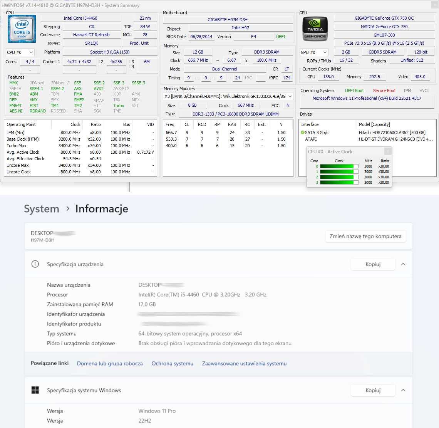The image size is (439, 428).
Task: Click the Prod. Unit button
Action: tap(139, 43)
